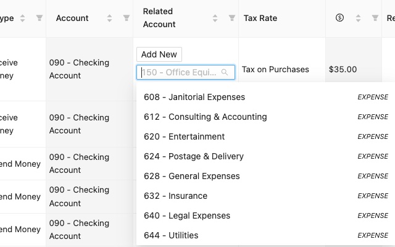Pick 620 - Entertainment from the list
The height and width of the screenshot is (247, 395).
pyautogui.click(x=184, y=136)
